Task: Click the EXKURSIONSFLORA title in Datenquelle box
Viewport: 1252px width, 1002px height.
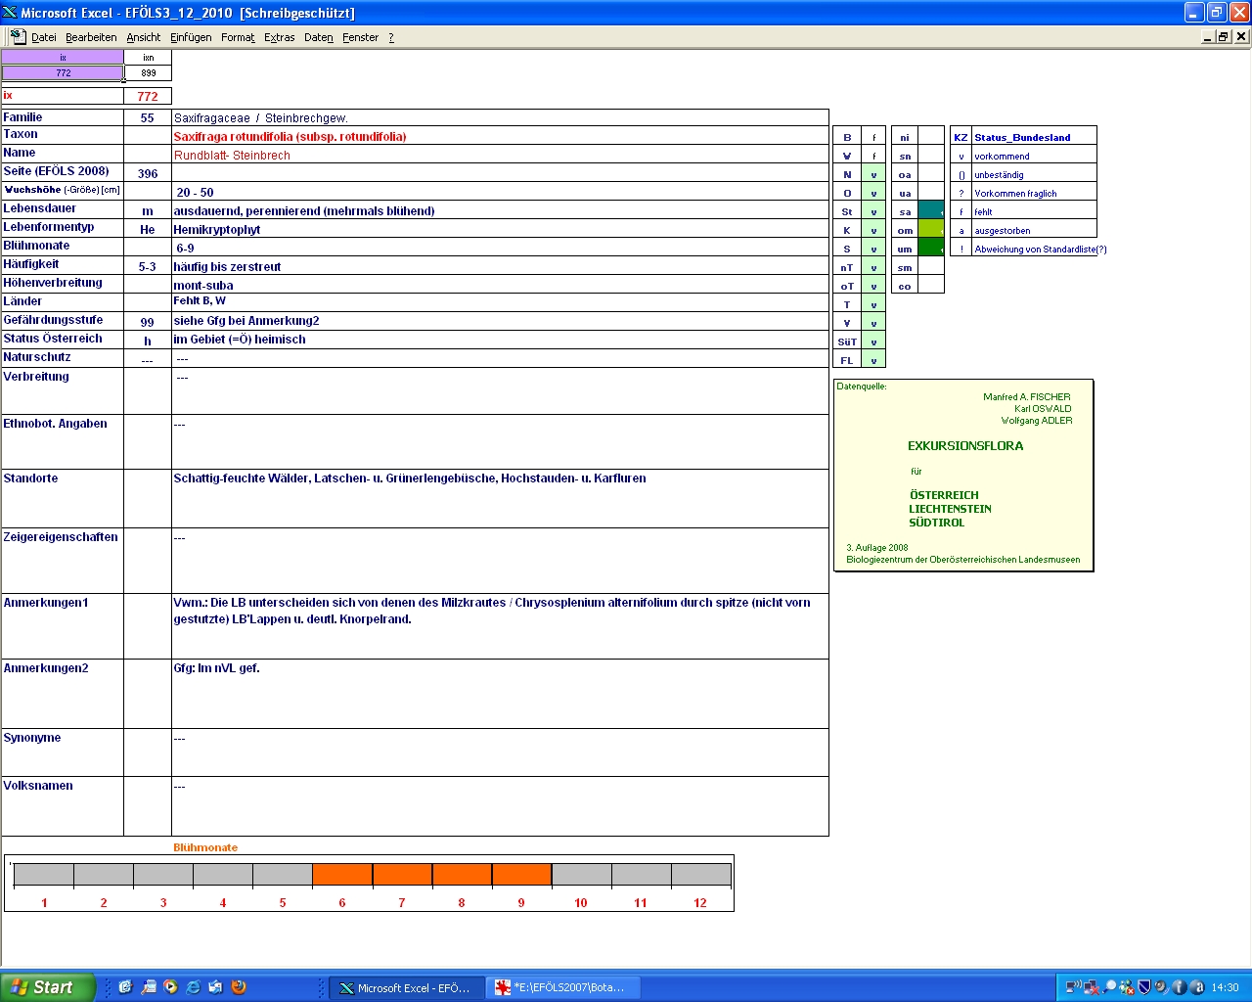Action: 965,445
